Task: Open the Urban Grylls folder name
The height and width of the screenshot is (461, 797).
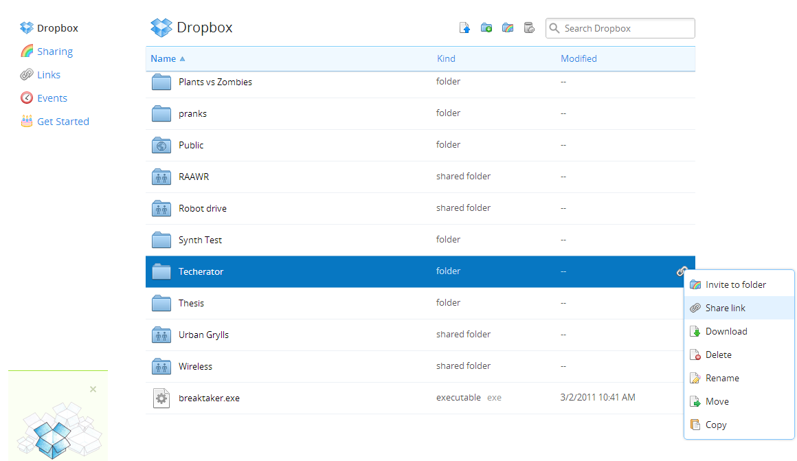Action: pyautogui.click(x=204, y=335)
